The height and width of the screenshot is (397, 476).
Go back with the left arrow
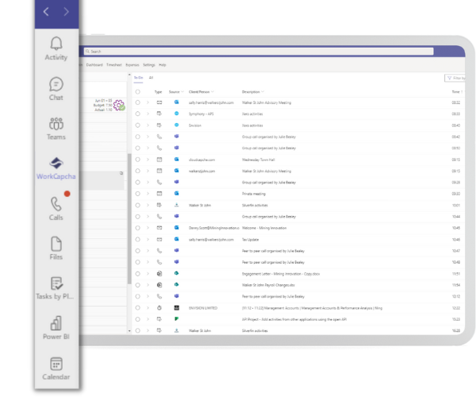[x=46, y=12]
